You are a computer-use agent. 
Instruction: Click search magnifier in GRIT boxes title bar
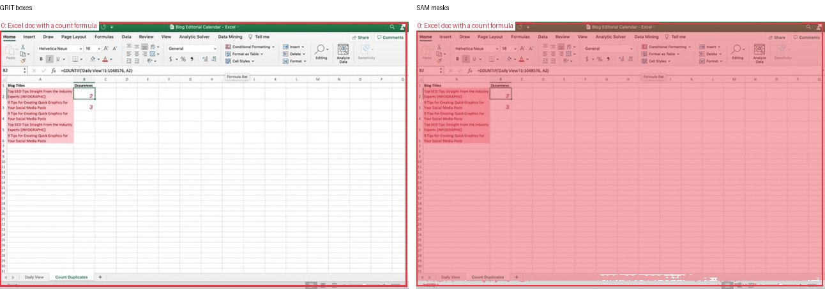pyautogui.click(x=392, y=27)
